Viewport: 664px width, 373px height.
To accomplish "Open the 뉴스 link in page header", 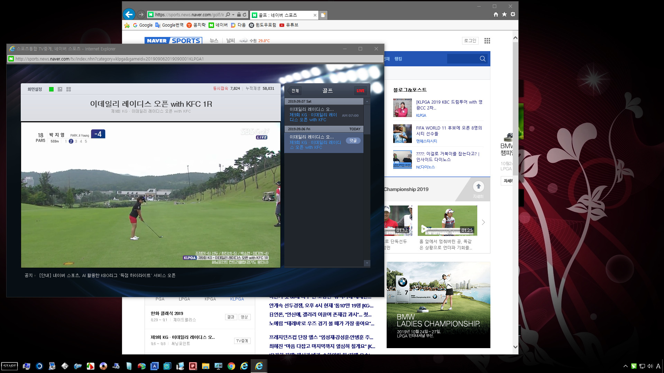I will tap(214, 41).
